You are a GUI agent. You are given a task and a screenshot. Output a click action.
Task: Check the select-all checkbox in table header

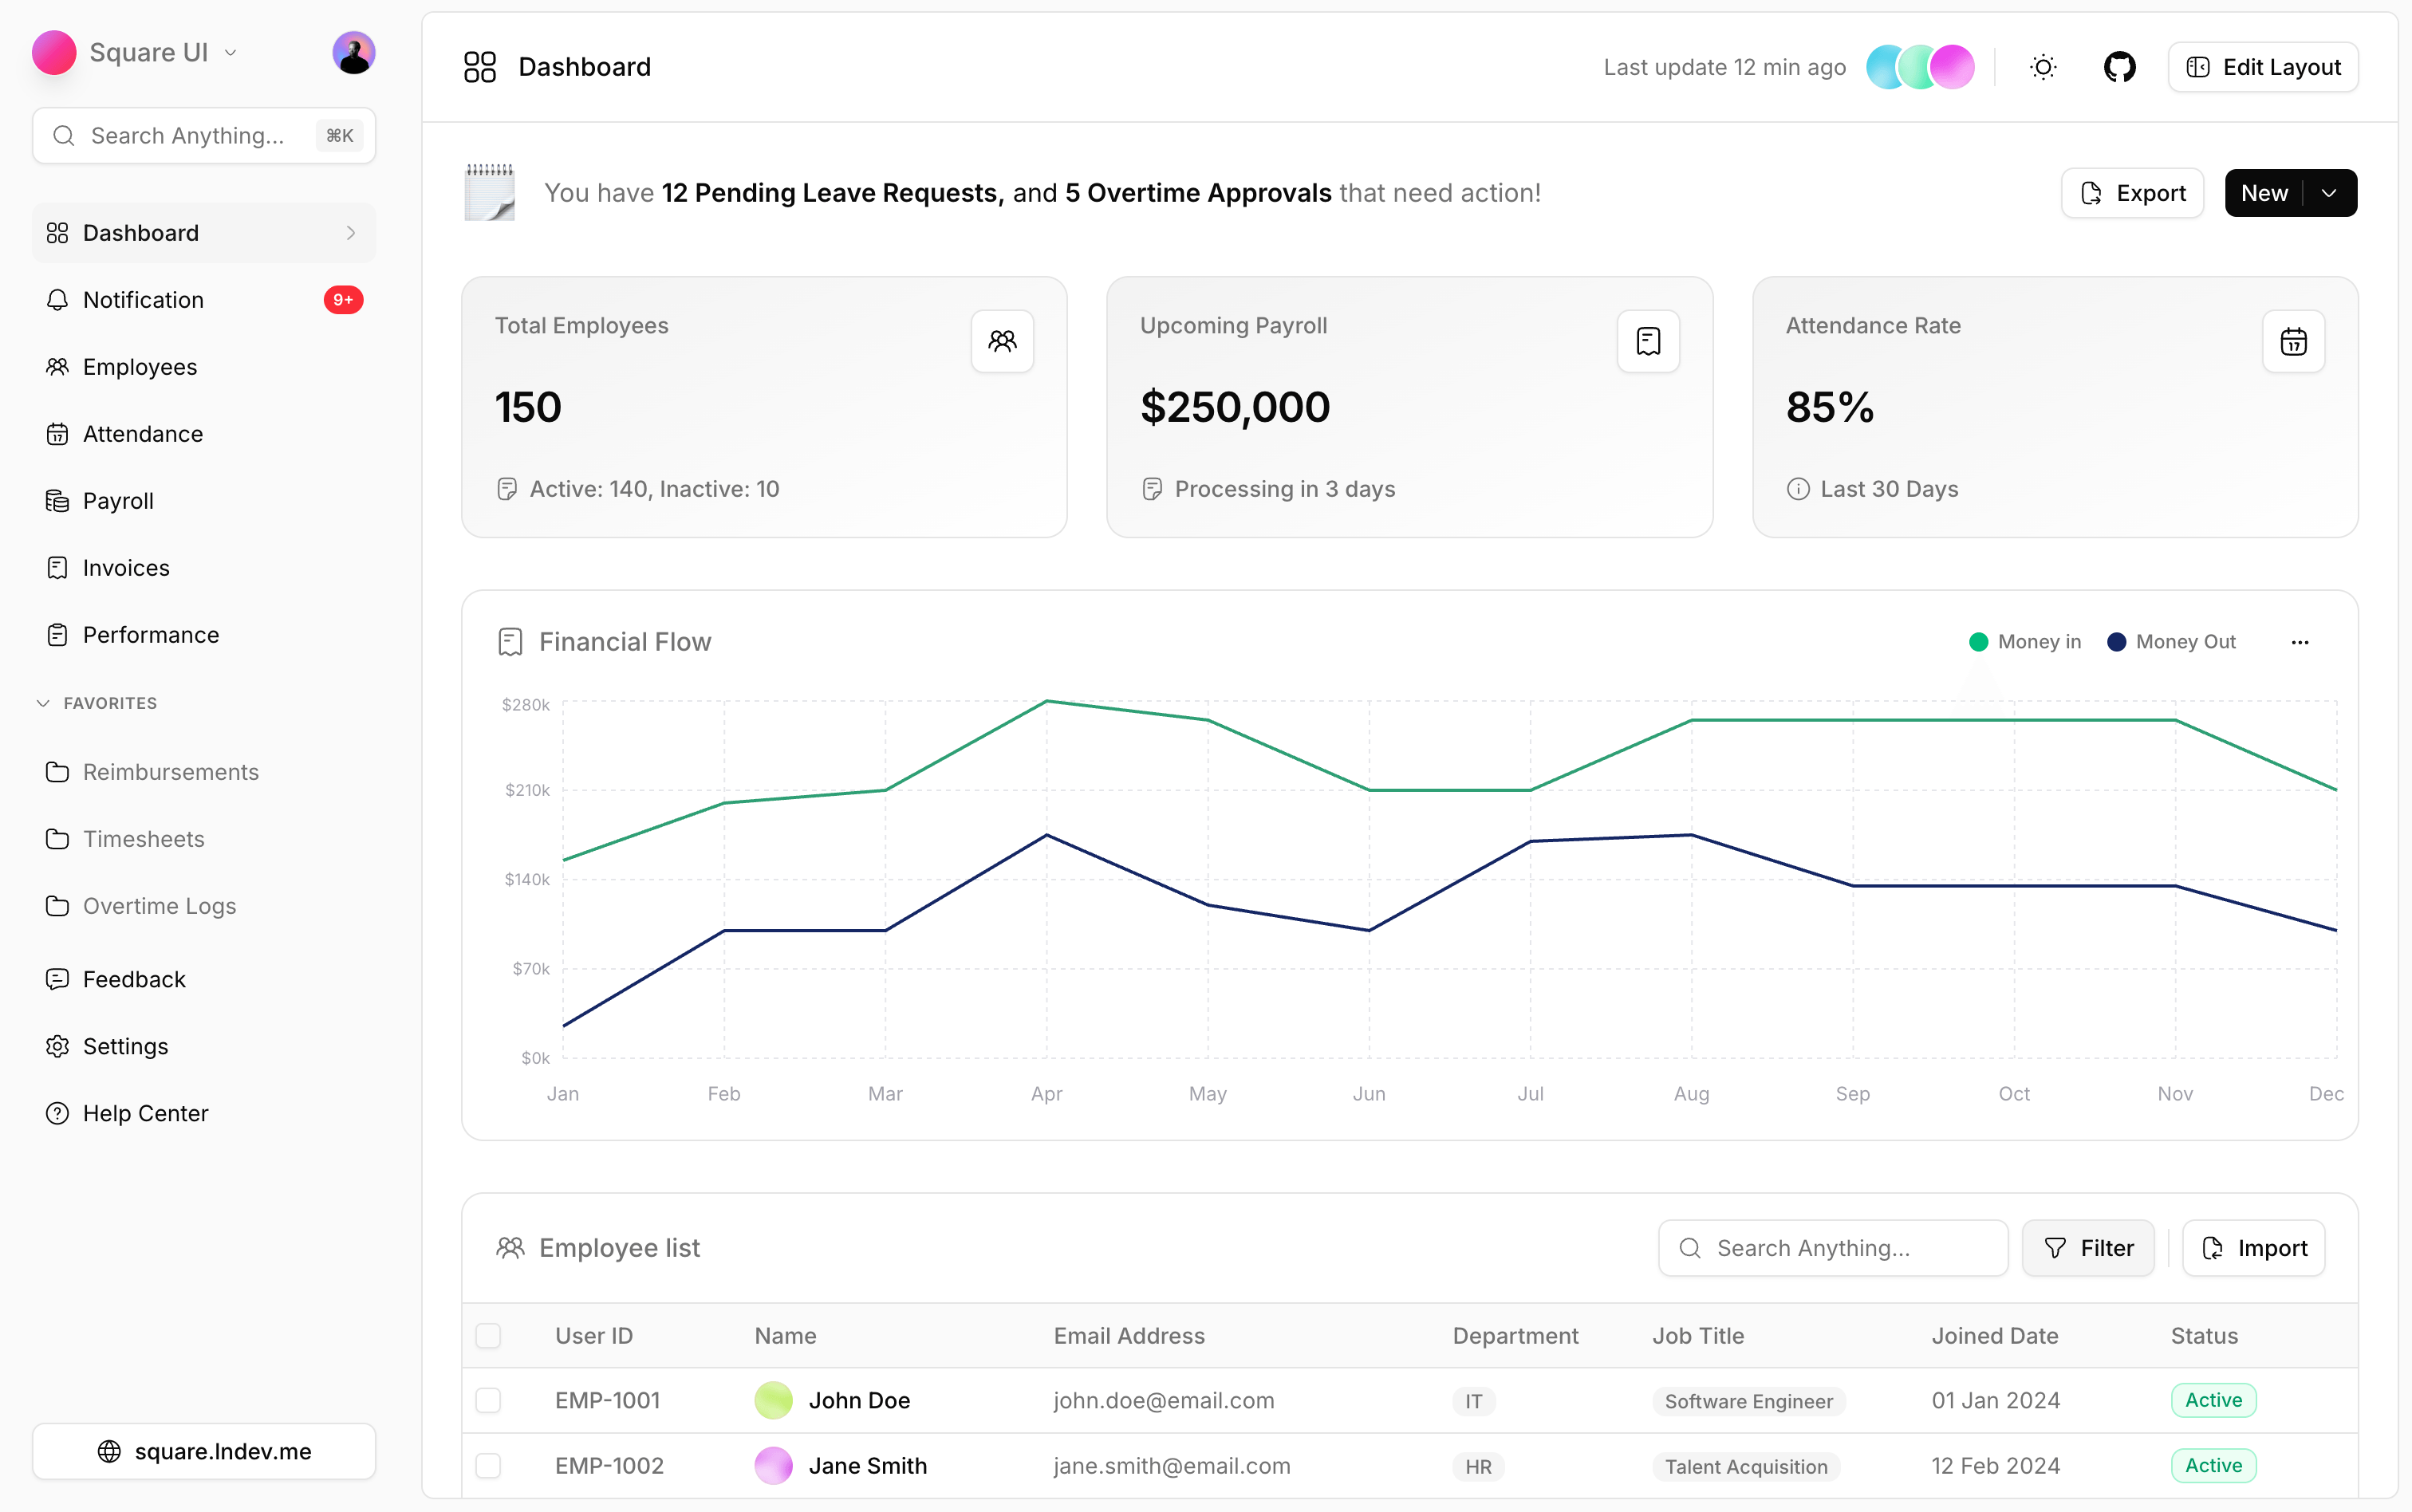click(x=488, y=1336)
